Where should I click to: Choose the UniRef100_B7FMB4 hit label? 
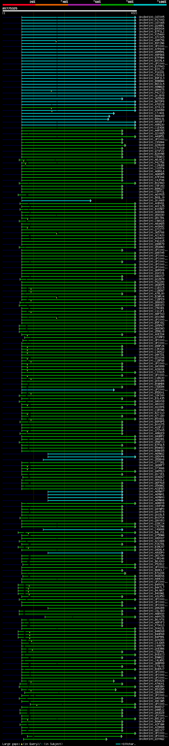coord(152,58)
